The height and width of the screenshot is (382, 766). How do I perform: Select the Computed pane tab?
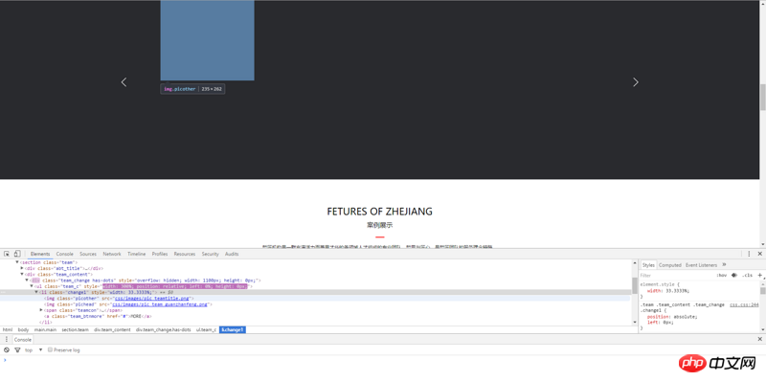click(669, 265)
